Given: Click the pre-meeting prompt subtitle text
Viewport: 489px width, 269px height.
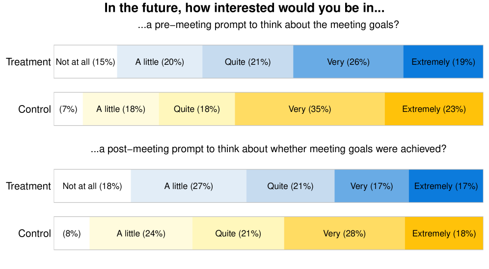Looking at the screenshot, I should click(x=268, y=25).
